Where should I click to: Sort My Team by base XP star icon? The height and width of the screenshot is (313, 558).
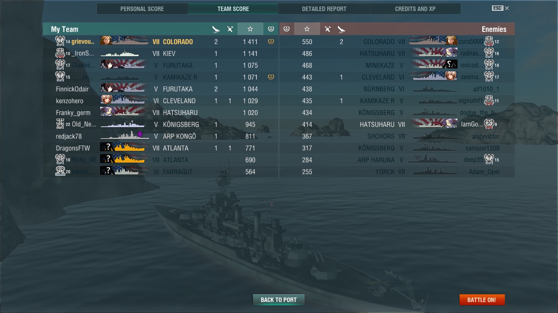click(250, 29)
